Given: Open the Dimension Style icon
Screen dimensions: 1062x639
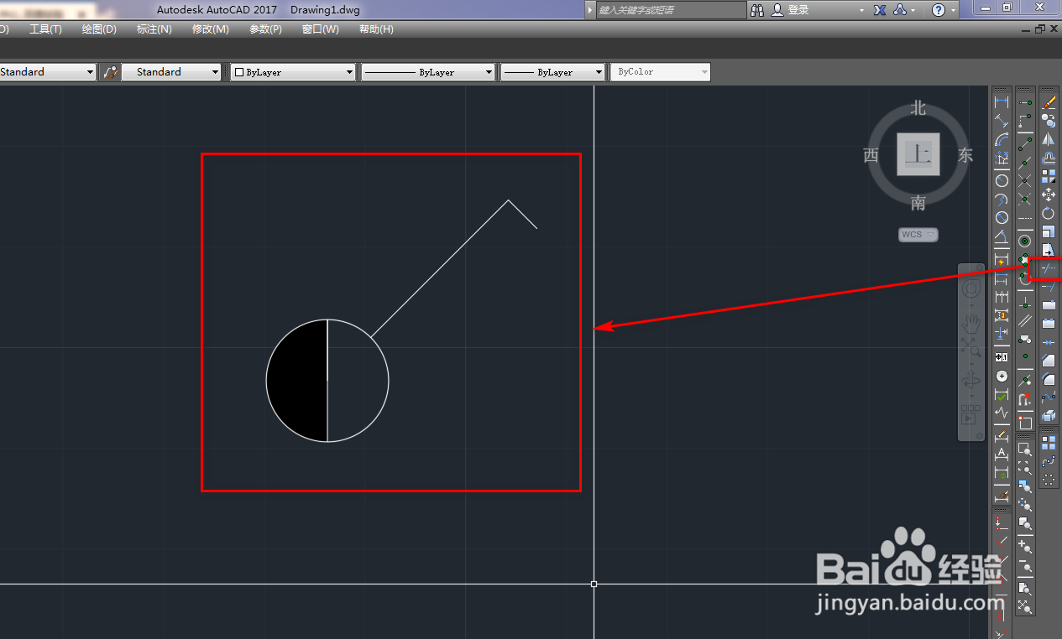Looking at the screenshot, I should (x=1002, y=496).
